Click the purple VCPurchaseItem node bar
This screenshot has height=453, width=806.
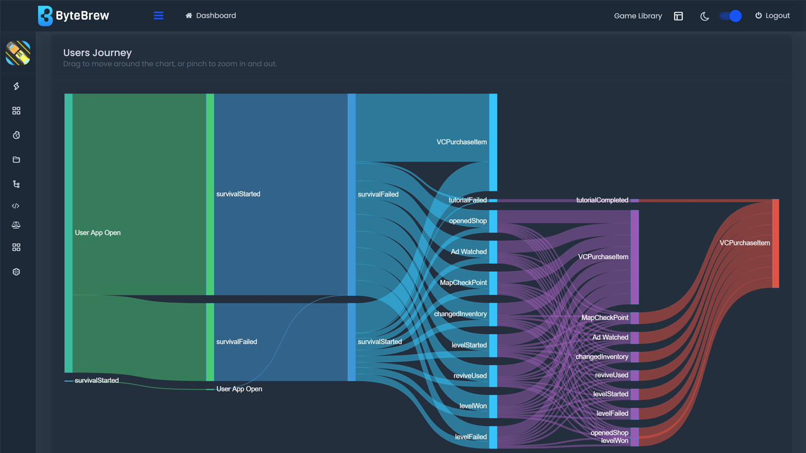click(635, 257)
